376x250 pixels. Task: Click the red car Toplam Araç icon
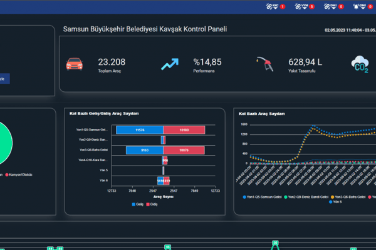click(x=75, y=64)
